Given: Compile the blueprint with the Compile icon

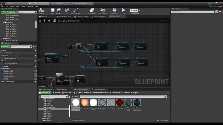Looking at the screenshot, I should (x=41, y=11).
